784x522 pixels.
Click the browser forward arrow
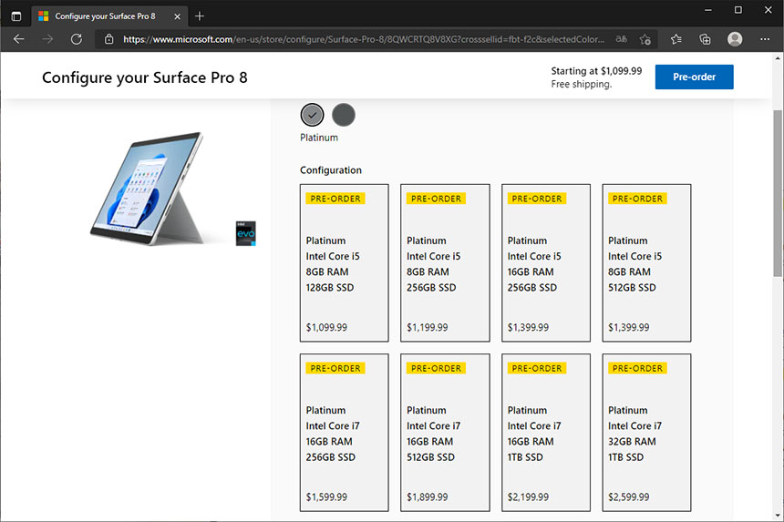click(47, 39)
